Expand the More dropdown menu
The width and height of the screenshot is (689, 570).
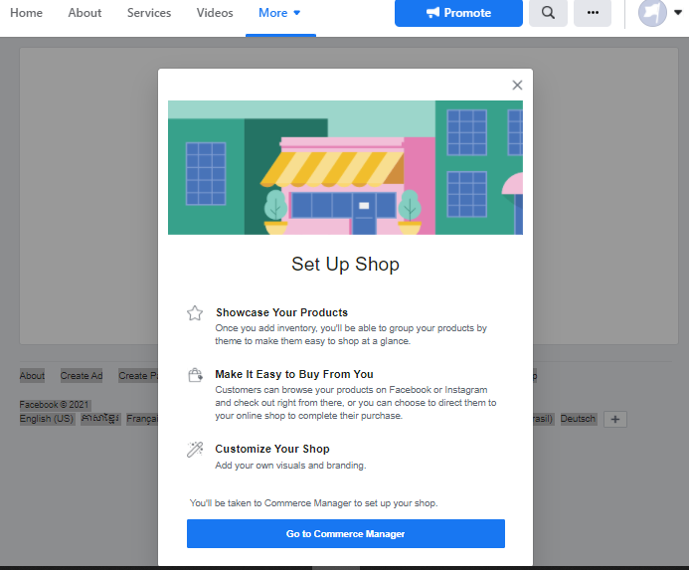(x=279, y=13)
